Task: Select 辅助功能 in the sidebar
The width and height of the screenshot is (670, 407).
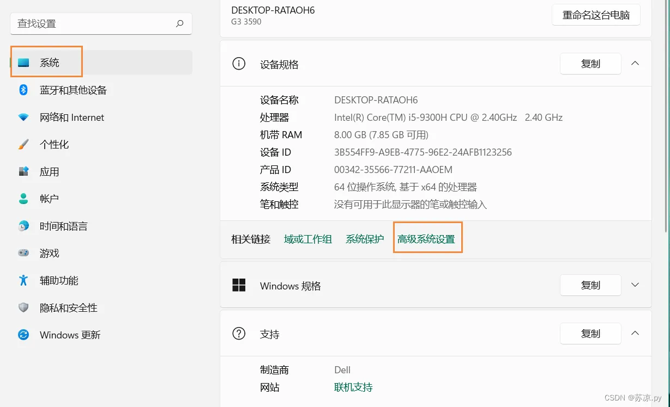Action: pos(101,280)
